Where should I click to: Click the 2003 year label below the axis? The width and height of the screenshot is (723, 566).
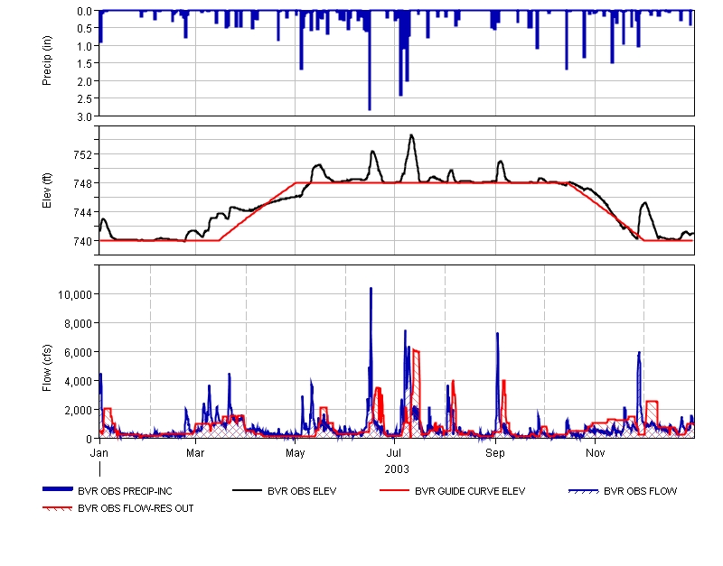(397, 469)
